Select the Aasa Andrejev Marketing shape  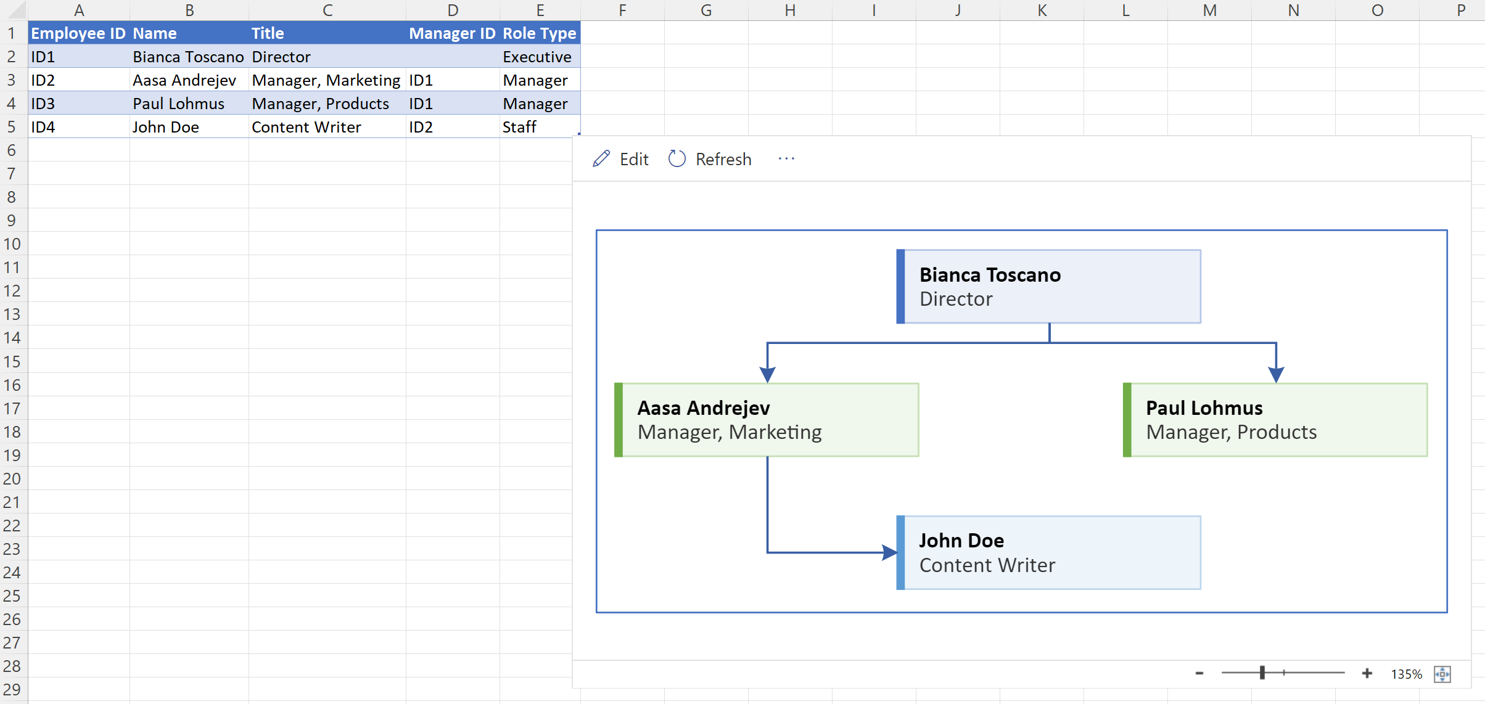coord(767,420)
